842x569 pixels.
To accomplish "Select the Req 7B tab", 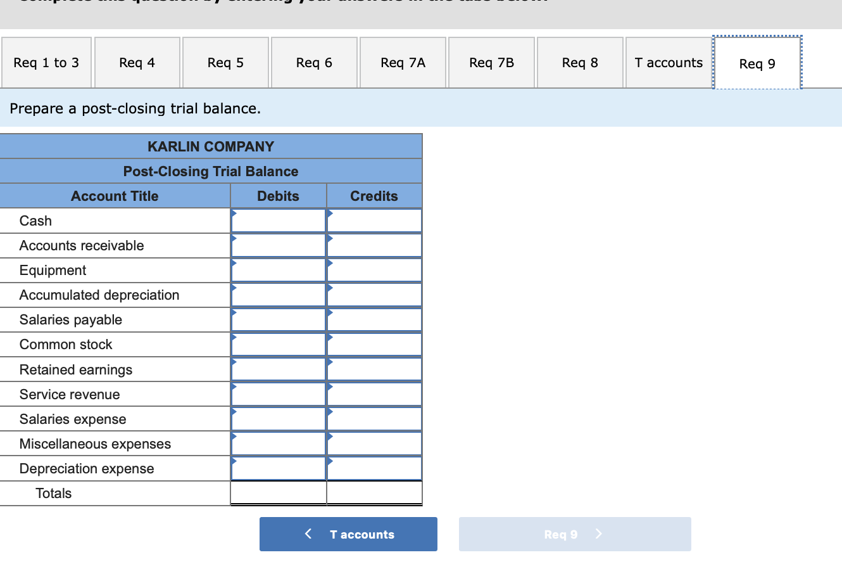I will click(x=491, y=62).
